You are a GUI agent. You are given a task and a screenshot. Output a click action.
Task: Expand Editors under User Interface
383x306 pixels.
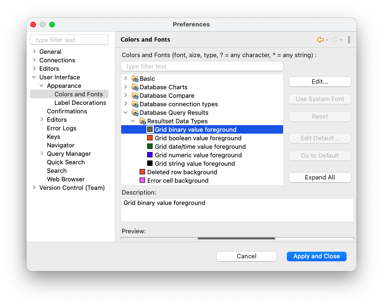pyautogui.click(x=42, y=119)
